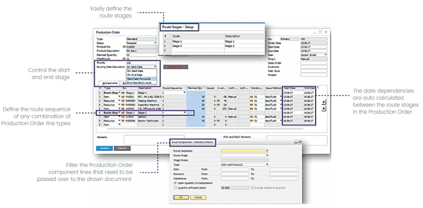423x208 pixels.
Task: Click the available-quantity arrow on Assembly Machine row
Action: pyautogui.click(x=219, y=105)
